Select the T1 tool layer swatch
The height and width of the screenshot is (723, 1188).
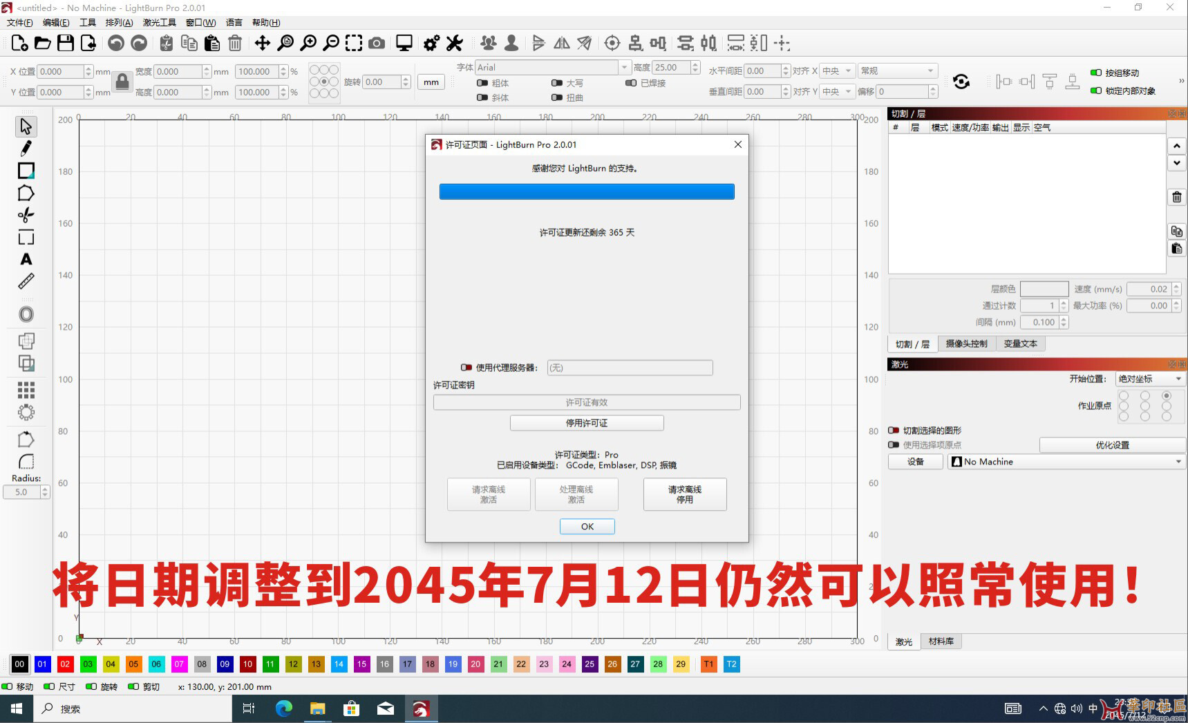click(x=708, y=664)
